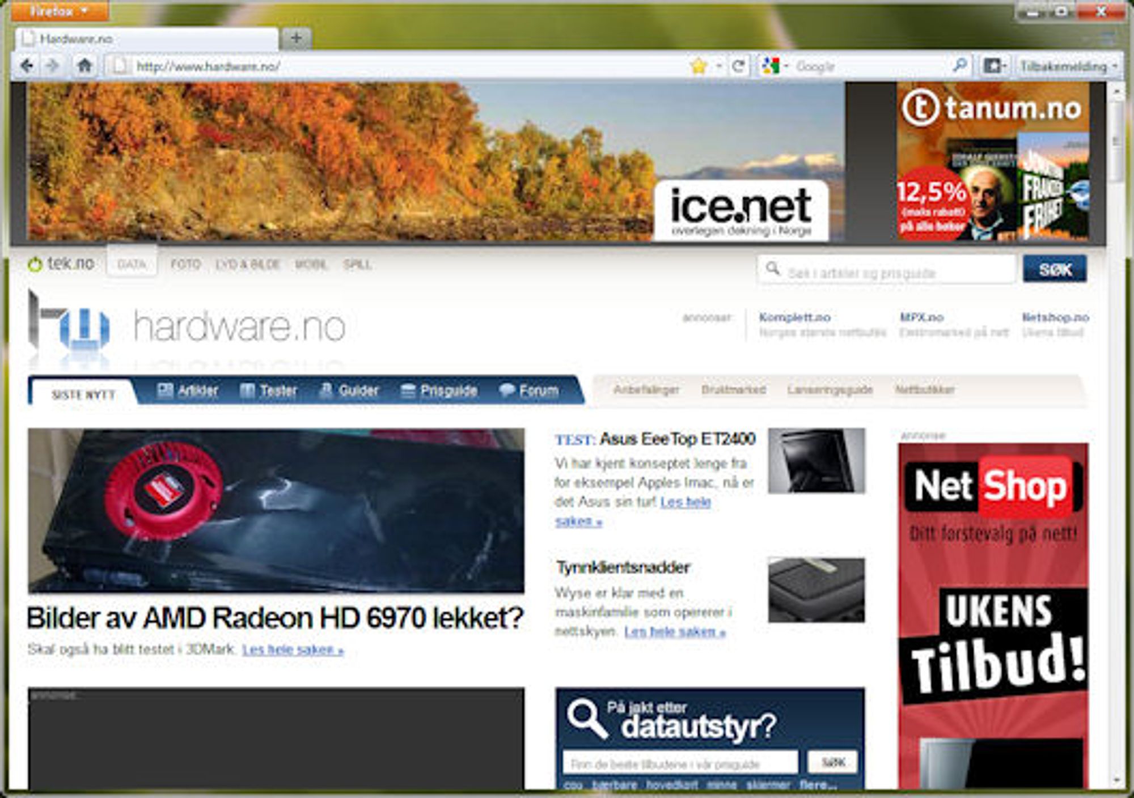The image size is (1134, 798).
Task: Open the Bruktmarked link
Action: click(x=733, y=390)
